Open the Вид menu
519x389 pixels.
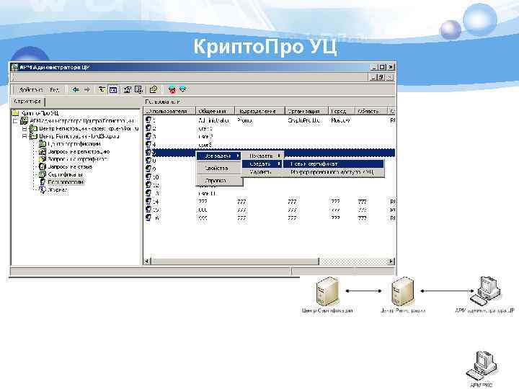coord(55,89)
